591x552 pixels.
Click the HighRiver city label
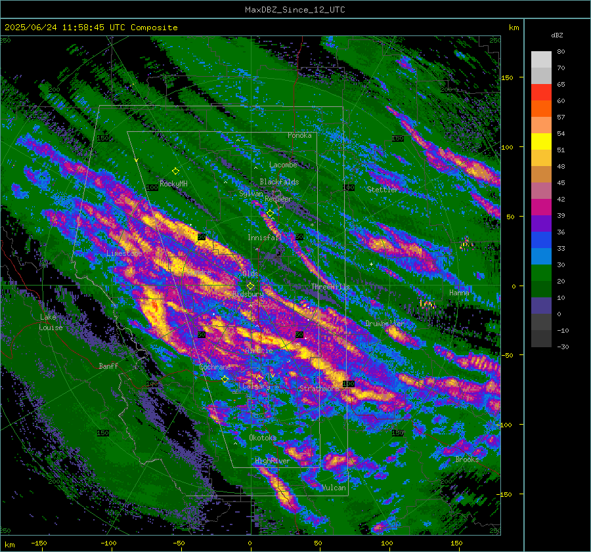(272, 461)
